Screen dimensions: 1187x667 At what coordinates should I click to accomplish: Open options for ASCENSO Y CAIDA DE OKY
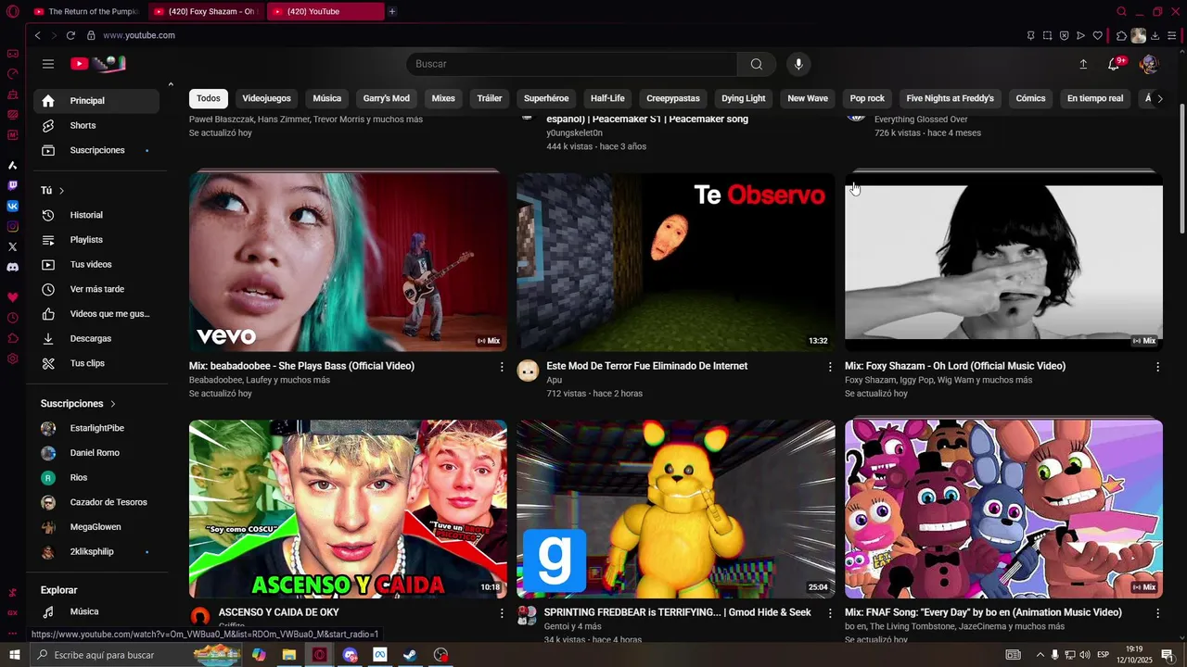[x=502, y=613]
